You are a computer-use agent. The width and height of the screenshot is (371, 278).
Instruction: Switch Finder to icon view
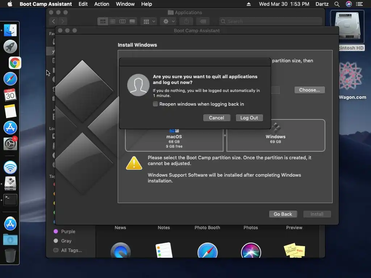tap(103, 21)
